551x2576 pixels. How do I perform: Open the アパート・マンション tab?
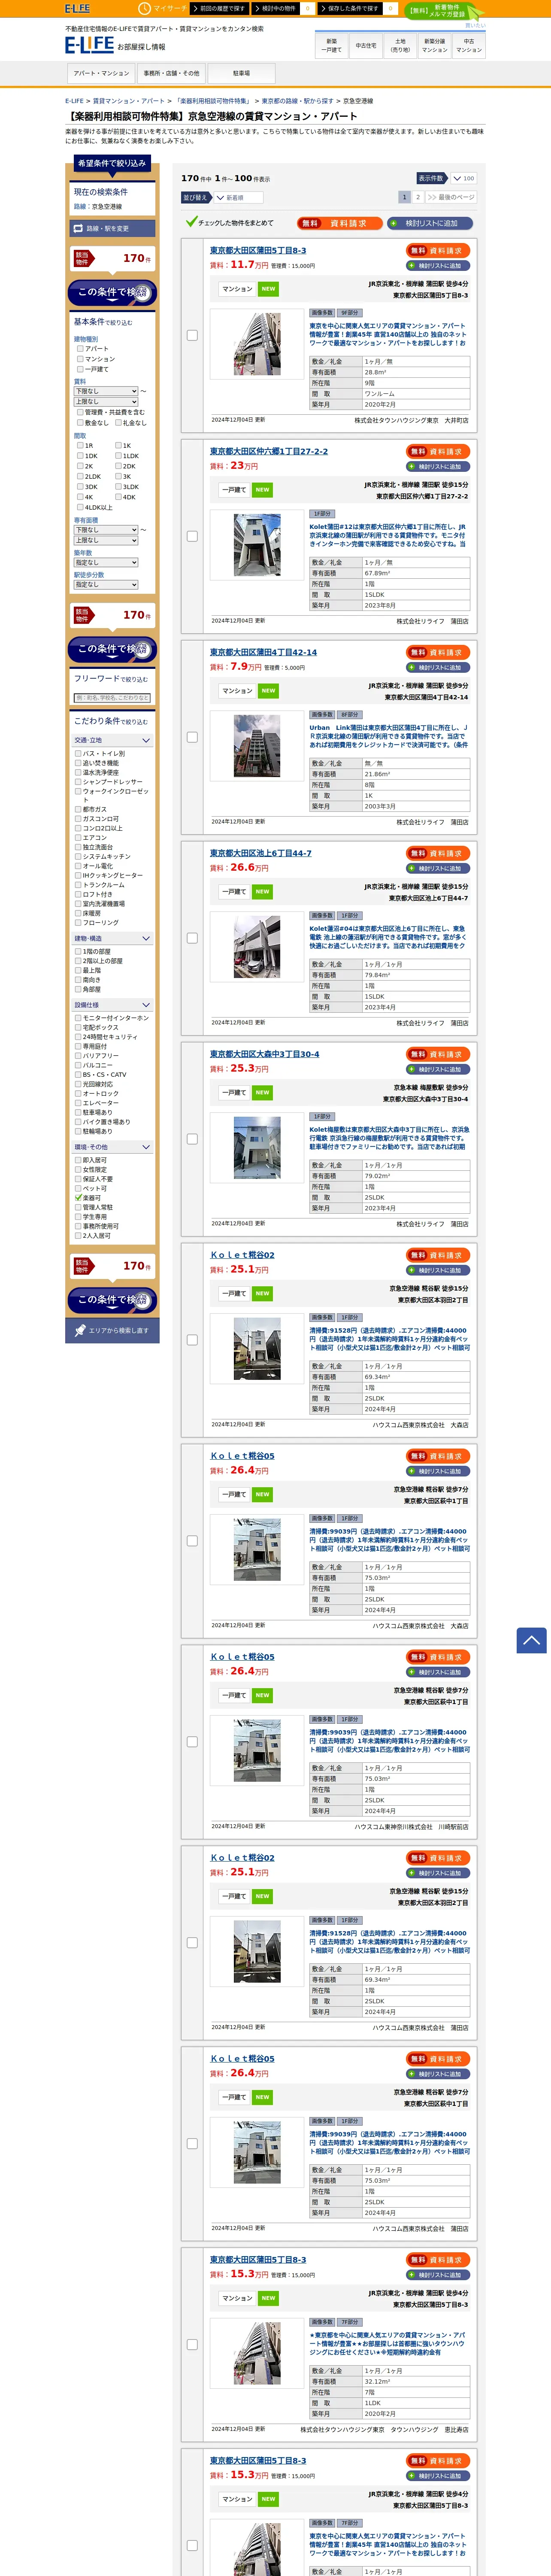click(101, 73)
